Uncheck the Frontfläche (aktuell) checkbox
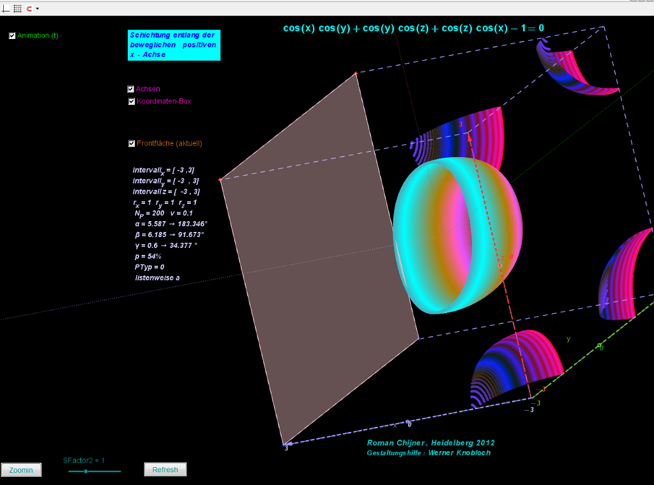 point(132,144)
